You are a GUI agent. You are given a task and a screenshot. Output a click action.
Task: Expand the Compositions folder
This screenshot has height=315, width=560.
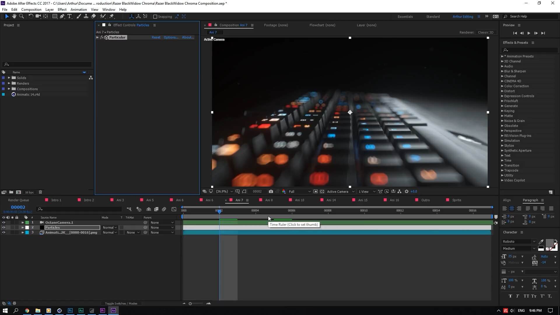9,89
